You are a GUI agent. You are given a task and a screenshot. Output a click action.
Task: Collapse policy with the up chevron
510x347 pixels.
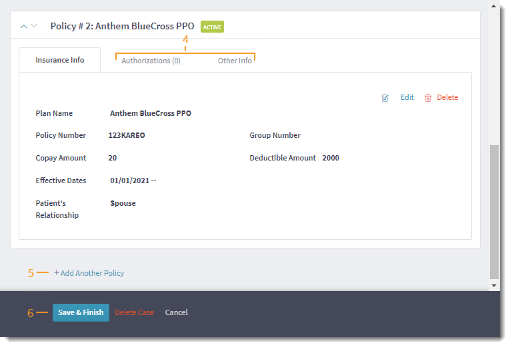23,27
